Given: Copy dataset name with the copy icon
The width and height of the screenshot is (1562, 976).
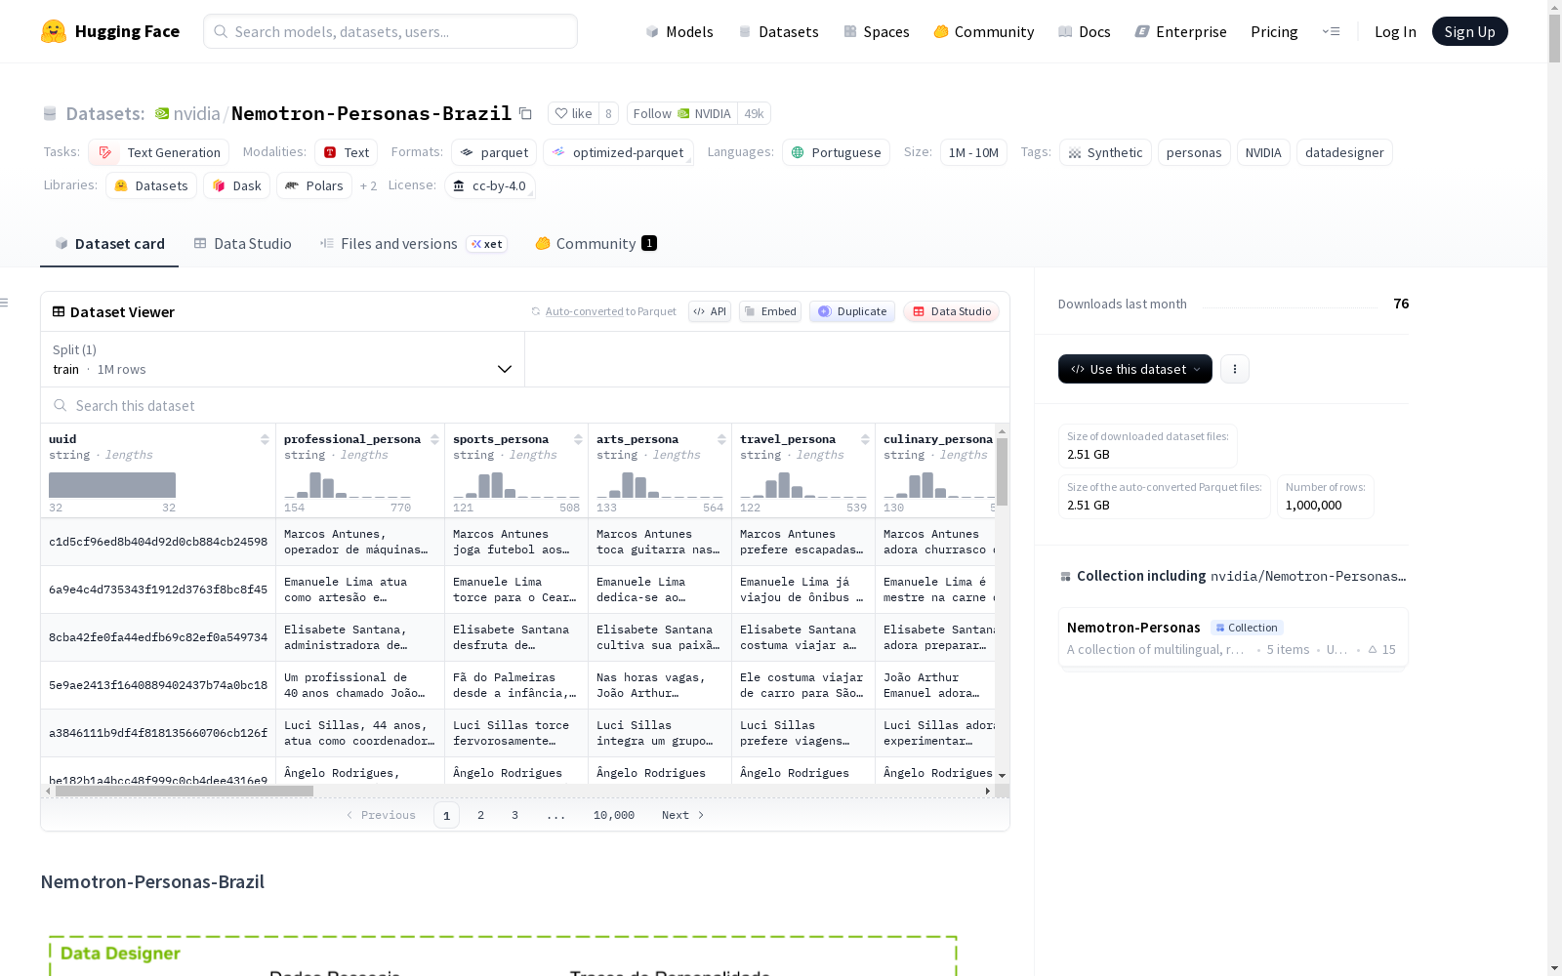Looking at the screenshot, I should point(525,113).
